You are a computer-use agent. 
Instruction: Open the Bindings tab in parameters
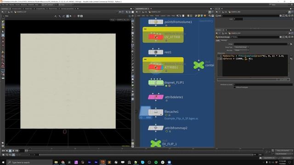coord(224,40)
